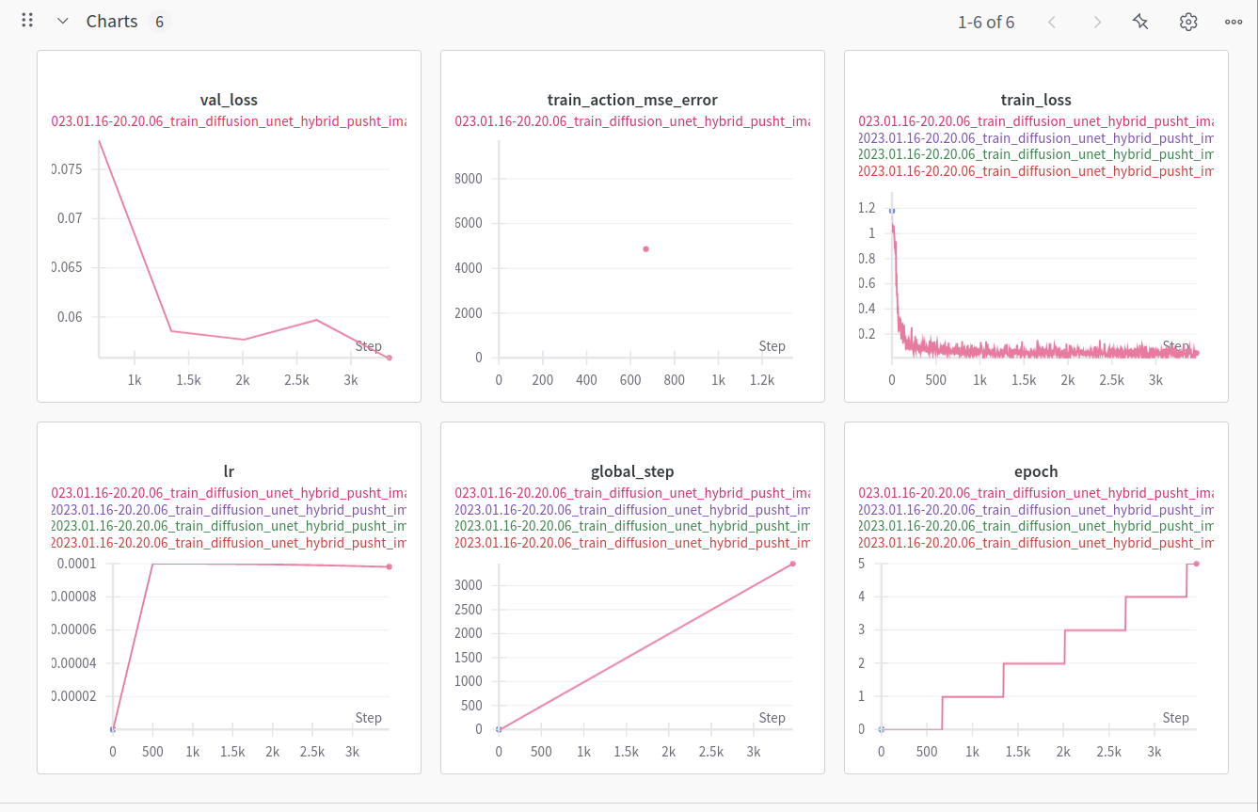Click the Step axis label on val_loss chart

coord(369,345)
